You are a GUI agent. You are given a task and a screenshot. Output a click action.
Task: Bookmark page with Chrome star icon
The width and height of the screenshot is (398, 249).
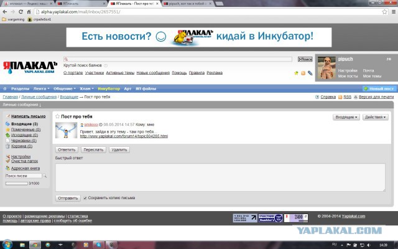(x=384, y=12)
